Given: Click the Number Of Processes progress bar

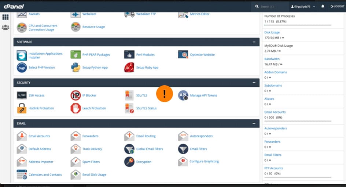Looking at the screenshot, I should [298, 25].
